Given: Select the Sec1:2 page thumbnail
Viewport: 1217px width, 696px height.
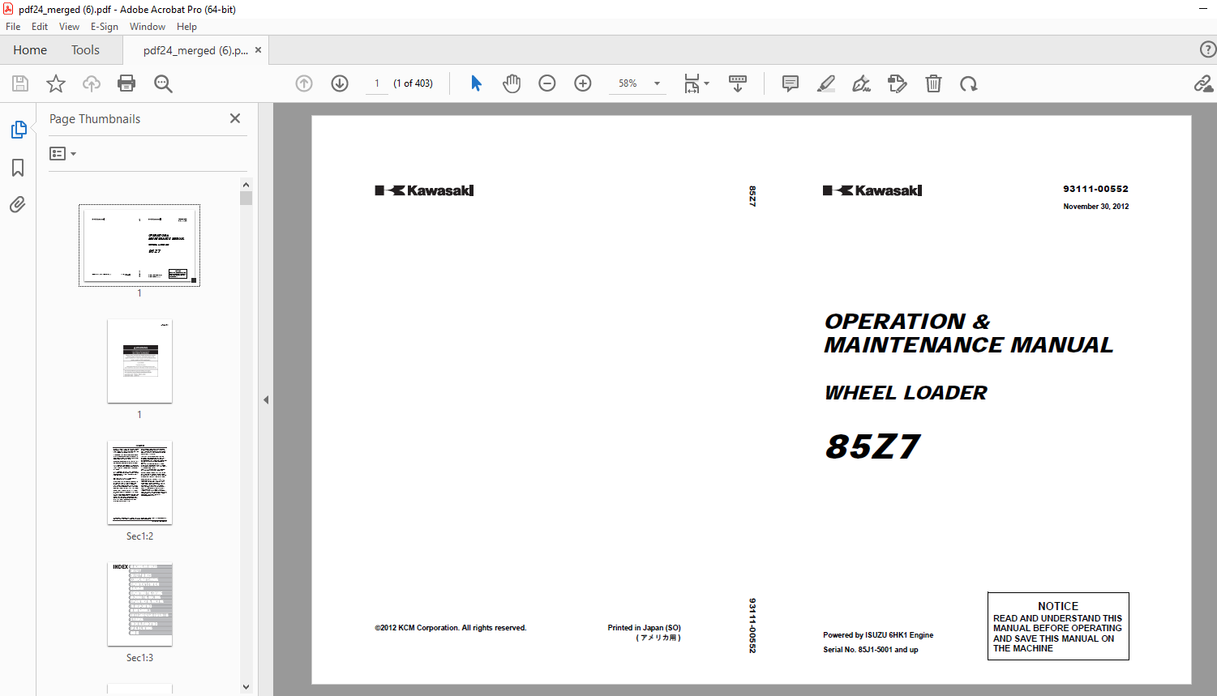Looking at the screenshot, I should point(139,482).
